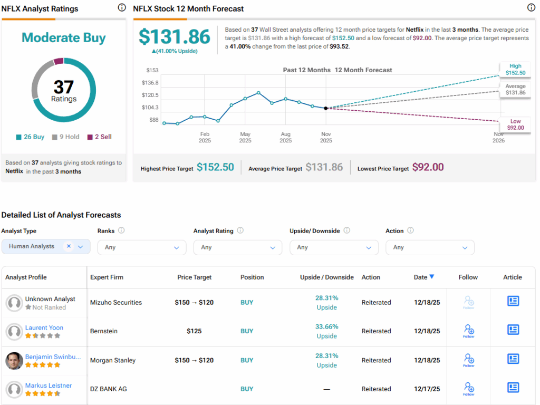
Task: Click the Upside/Downside filter info icon
Action: pos(346,230)
